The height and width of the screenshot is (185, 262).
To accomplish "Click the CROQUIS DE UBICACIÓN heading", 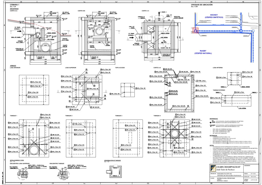I will coord(202,5).
